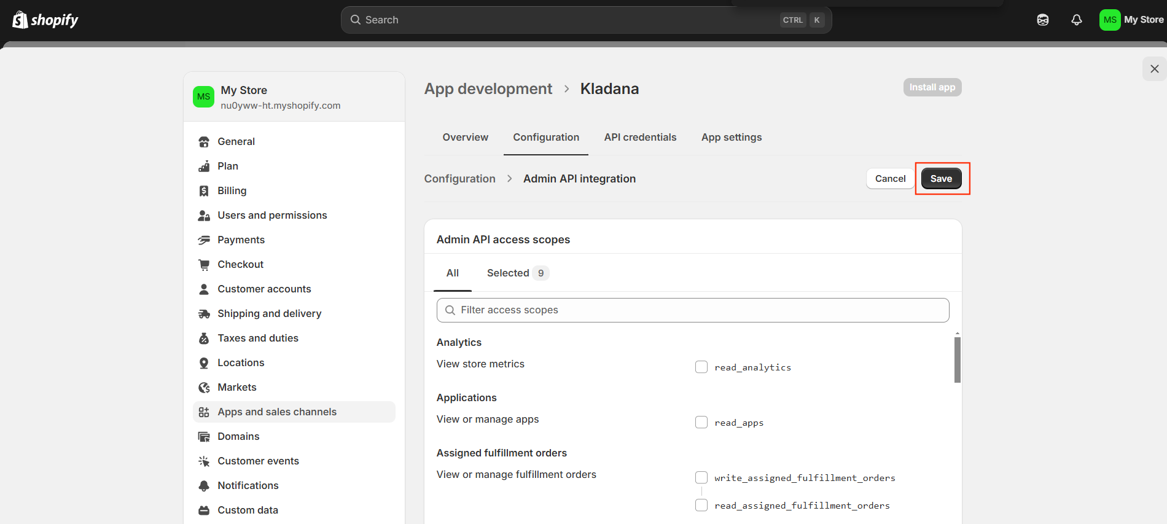Show the Selected scopes tab
Screen dimensions: 1167x524
(x=518, y=273)
